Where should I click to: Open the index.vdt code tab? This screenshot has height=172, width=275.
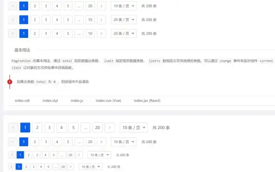click(x=22, y=100)
